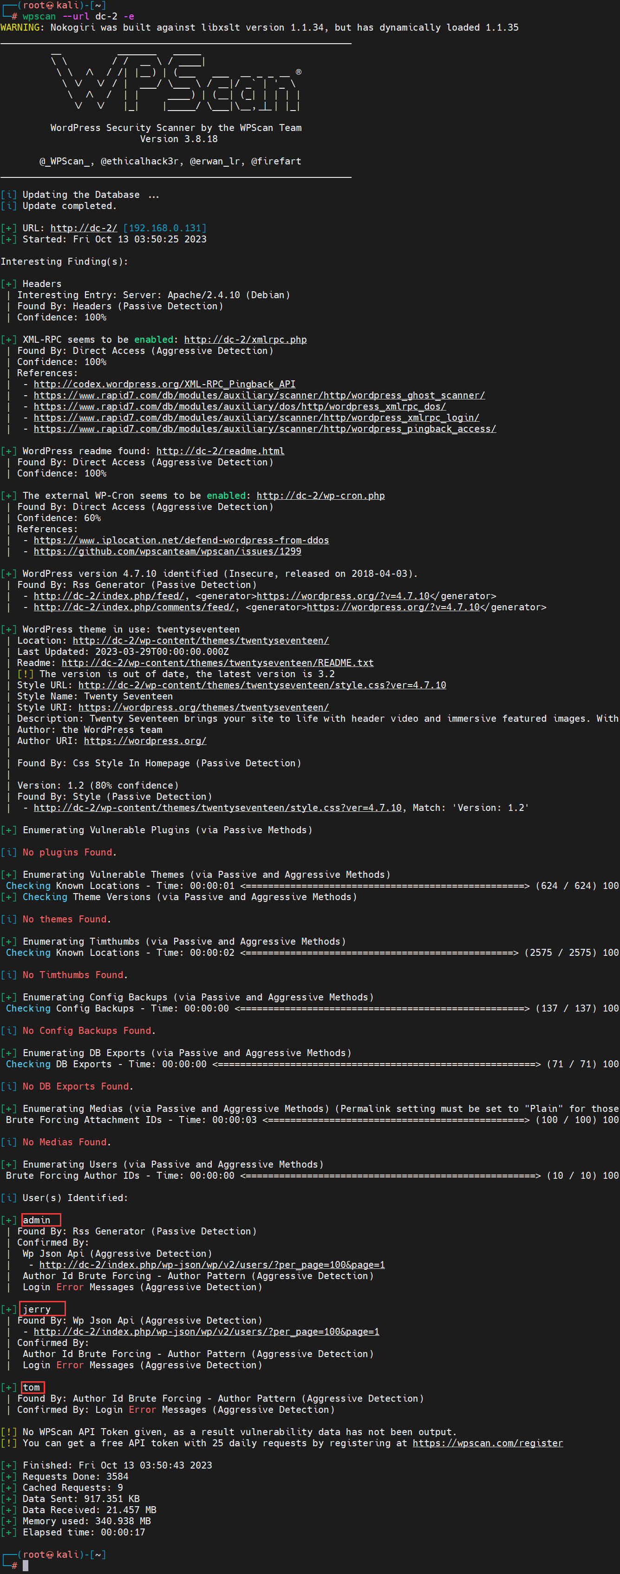This screenshot has height=1574, width=620.
Task: Click the Timthumbs progress bar (2575 / 2575)
Action: (x=379, y=953)
